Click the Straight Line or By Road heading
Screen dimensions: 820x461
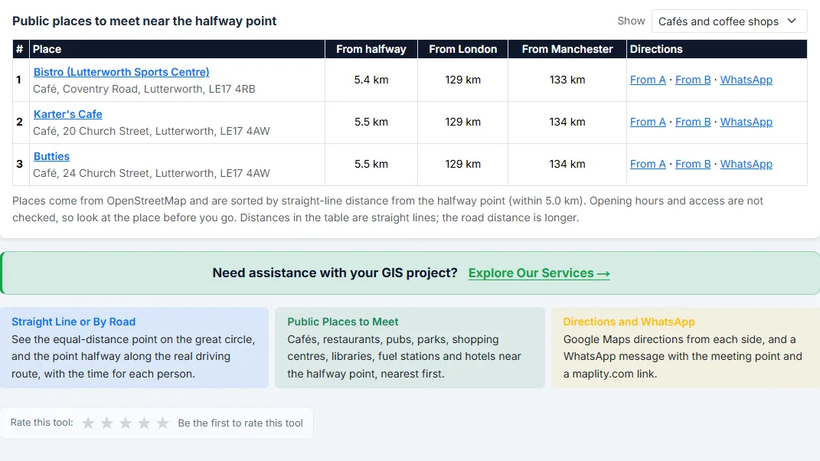tap(74, 322)
